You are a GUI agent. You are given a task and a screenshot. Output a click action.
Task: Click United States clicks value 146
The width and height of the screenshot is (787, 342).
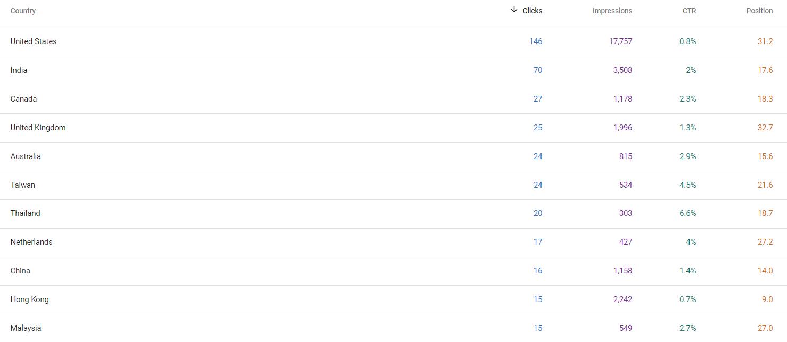pos(536,41)
